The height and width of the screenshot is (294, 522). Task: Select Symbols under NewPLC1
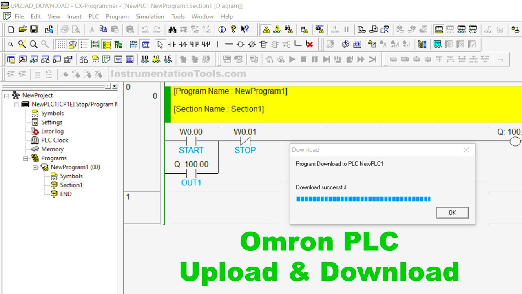pyautogui.click(x=52, y=113)
